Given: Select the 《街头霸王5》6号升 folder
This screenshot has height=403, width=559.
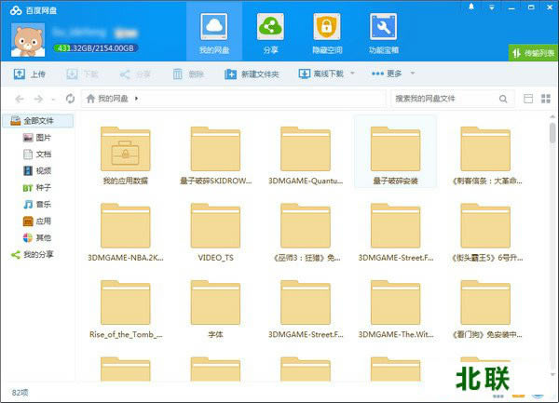Looking at the screenshot, I should (485, 232).
